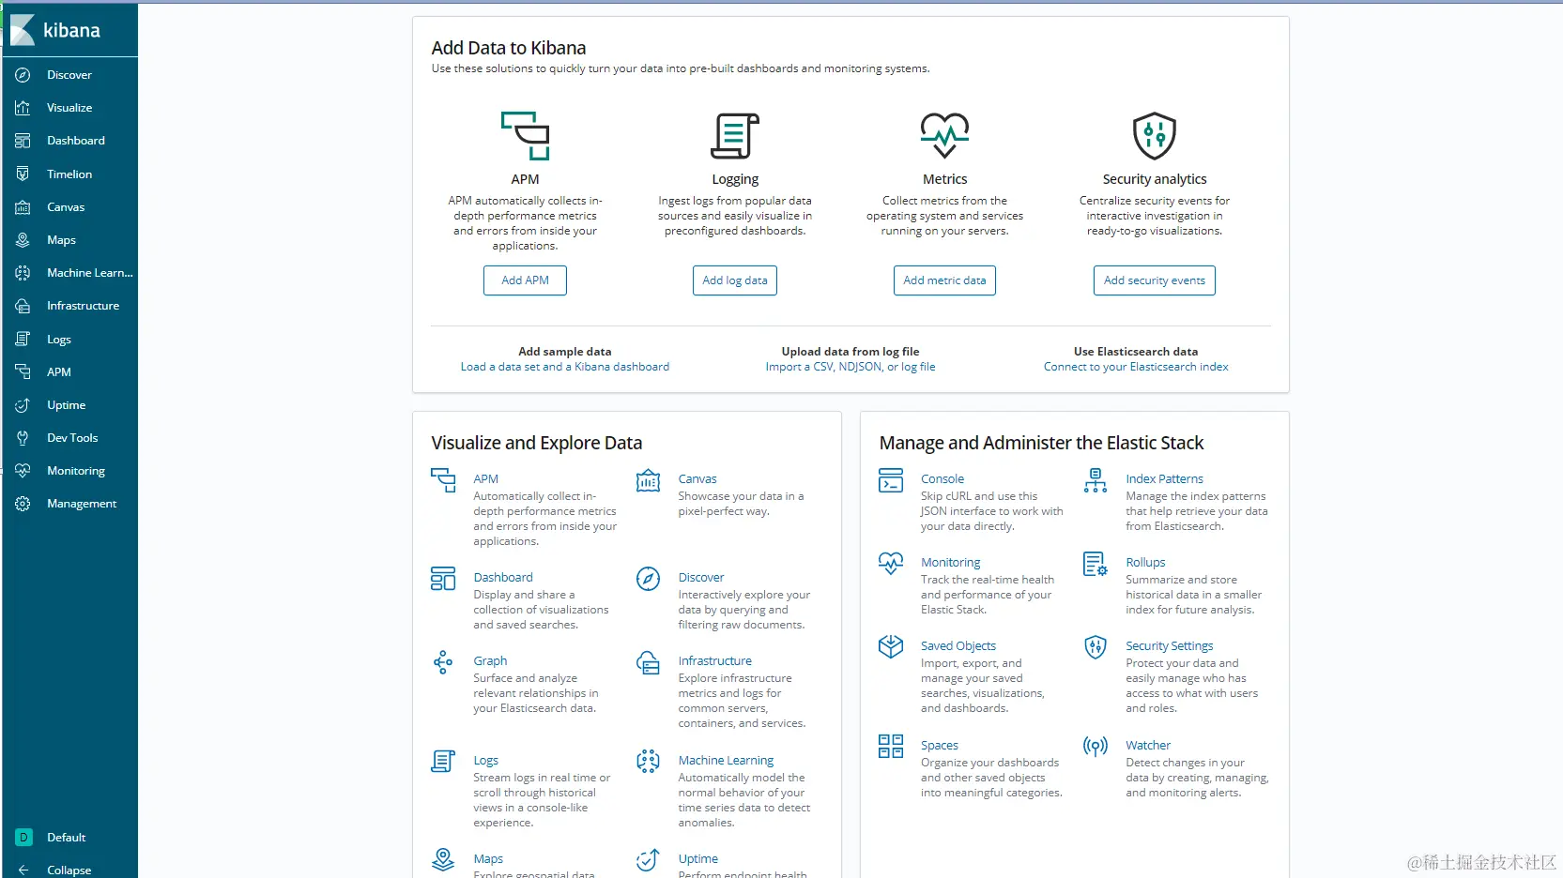Screen dimensions: 1563x878
Task: Open the Logs link in Explore Data
Action: pyautogui.click(x=485, y=761)
